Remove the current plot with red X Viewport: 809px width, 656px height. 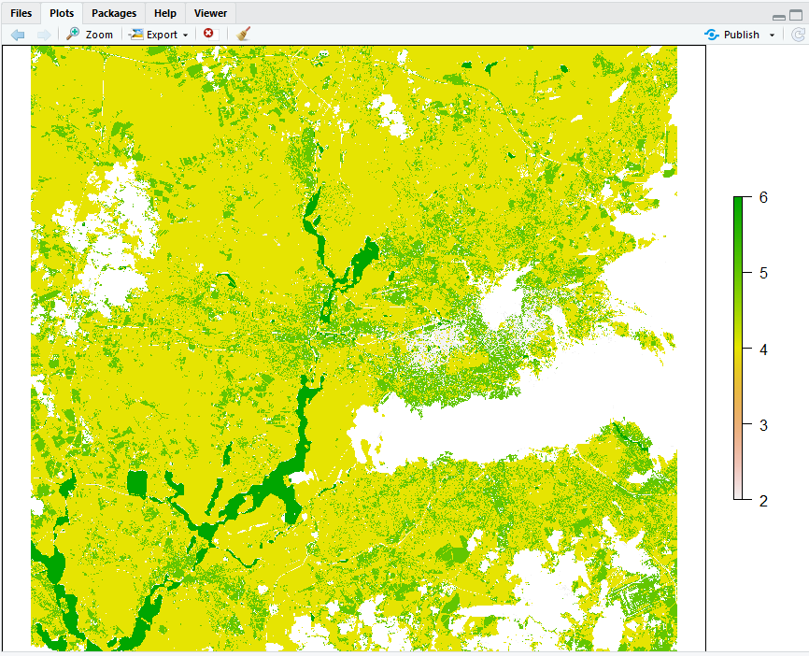(208, 34)
